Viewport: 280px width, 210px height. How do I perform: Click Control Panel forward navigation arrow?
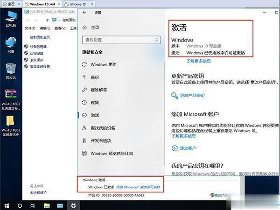tap(35, 21)
